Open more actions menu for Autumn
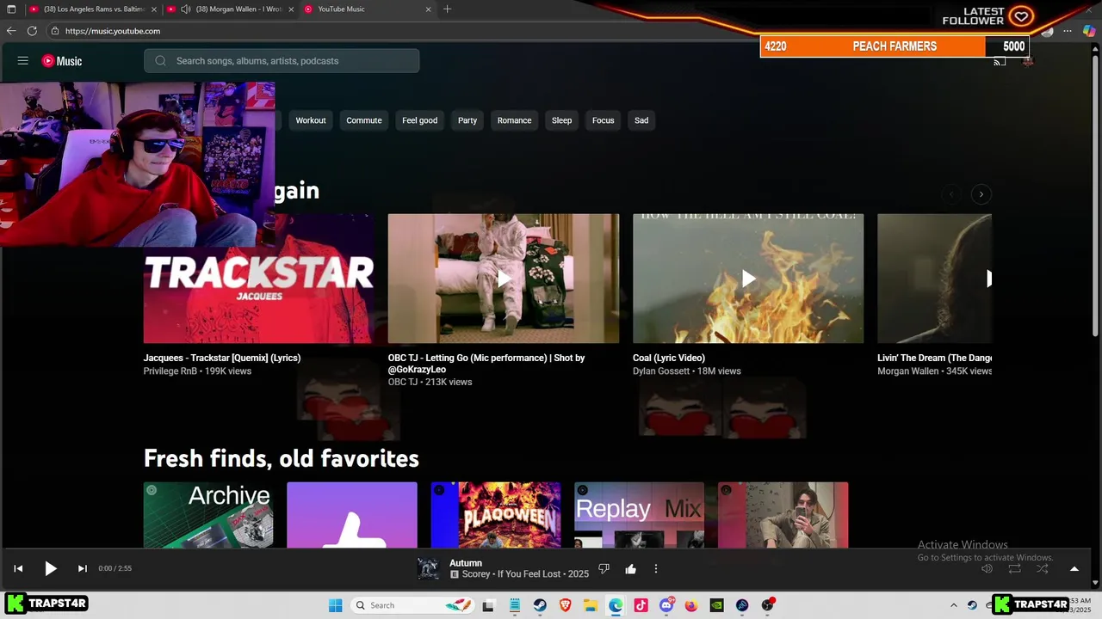 tap(656, 568)
